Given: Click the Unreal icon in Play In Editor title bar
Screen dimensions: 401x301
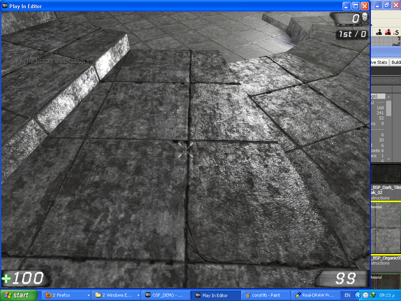Looking at the screenshot, I should tap(5, 6).
